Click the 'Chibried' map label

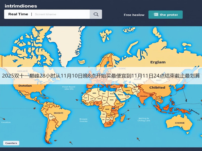point(157,87)
